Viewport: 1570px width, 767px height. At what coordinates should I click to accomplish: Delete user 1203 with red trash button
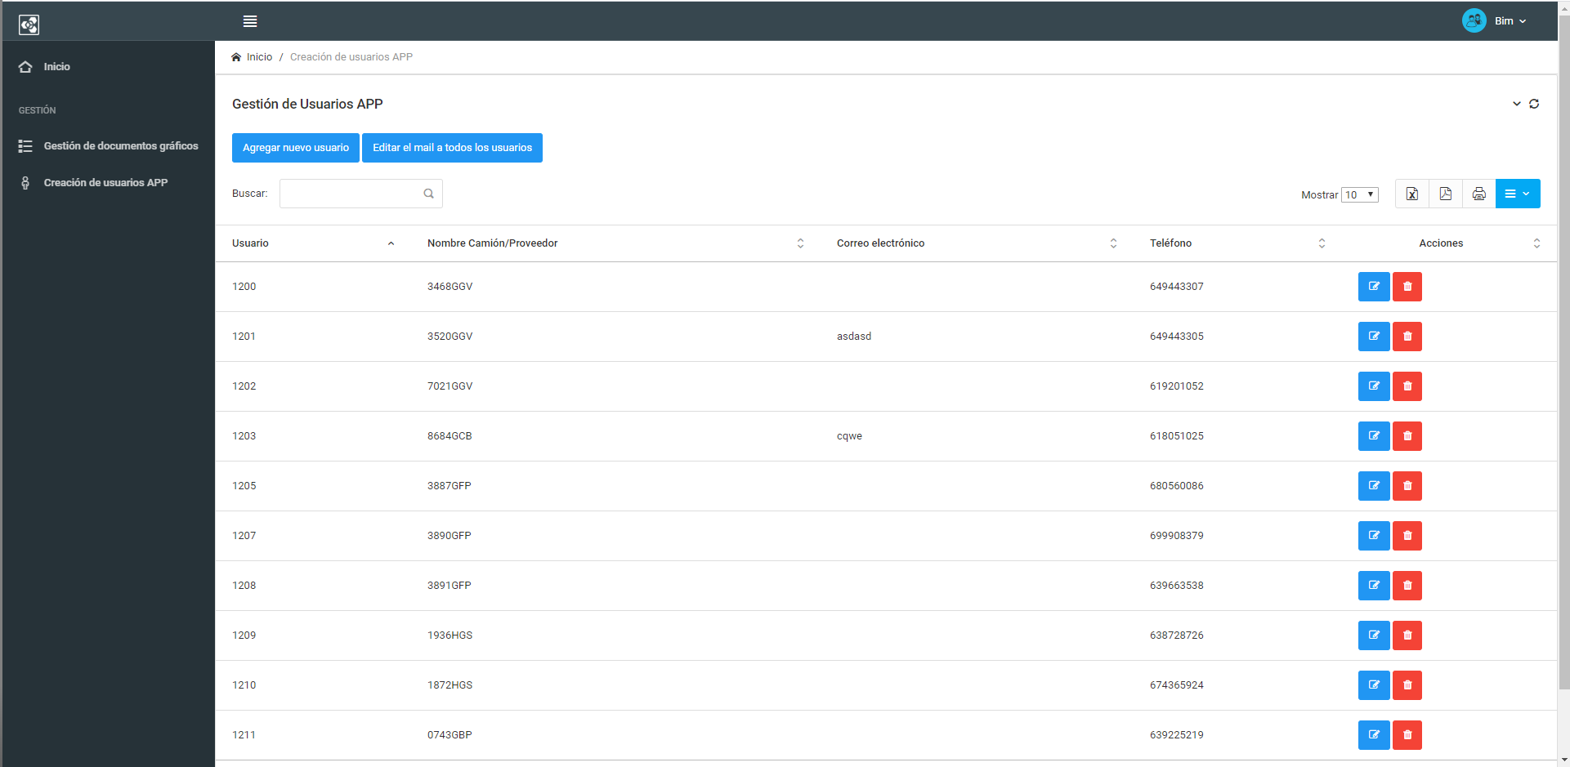pos(1407,436)
